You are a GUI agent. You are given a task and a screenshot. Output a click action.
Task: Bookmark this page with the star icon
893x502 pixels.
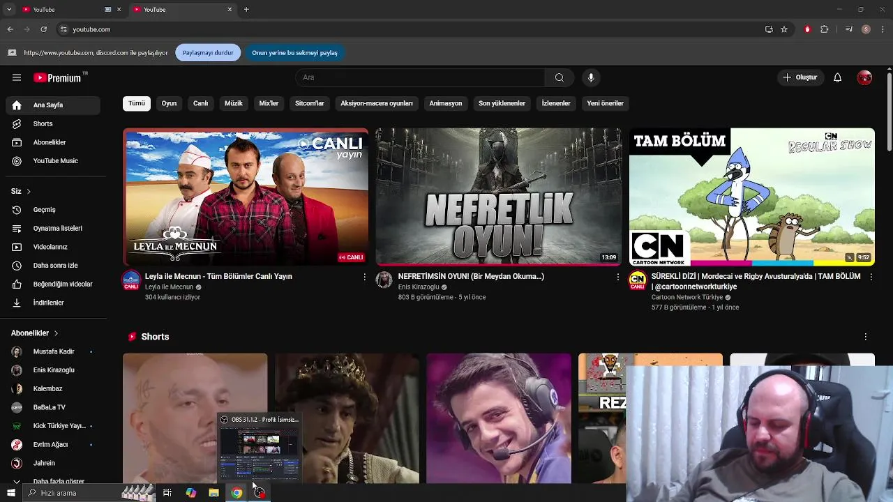784,29
